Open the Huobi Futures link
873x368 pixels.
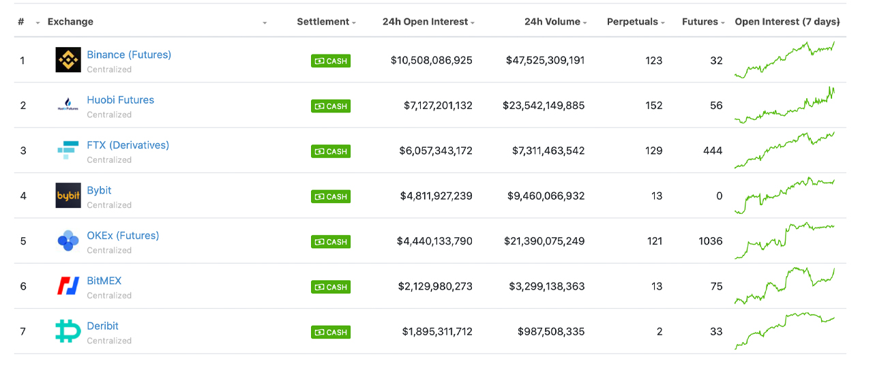click(x=121, y=99)
